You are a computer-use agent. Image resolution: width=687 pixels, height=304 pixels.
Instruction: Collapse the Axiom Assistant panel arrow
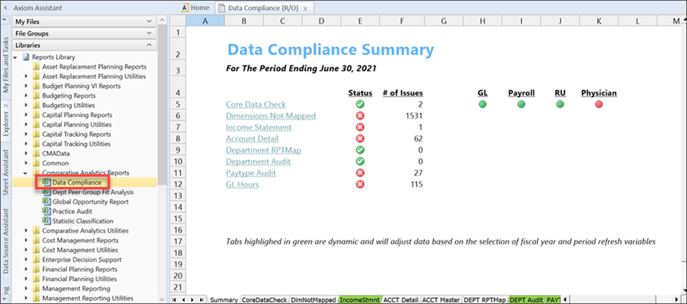tap(5, 8)
